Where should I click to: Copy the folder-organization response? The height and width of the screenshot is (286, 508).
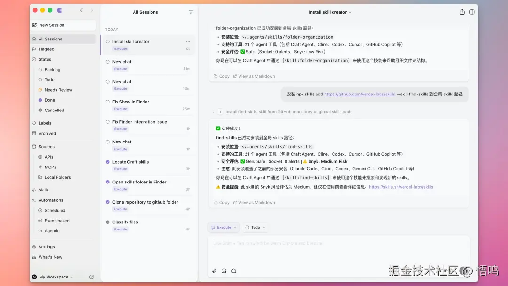(x=221, y=77)
